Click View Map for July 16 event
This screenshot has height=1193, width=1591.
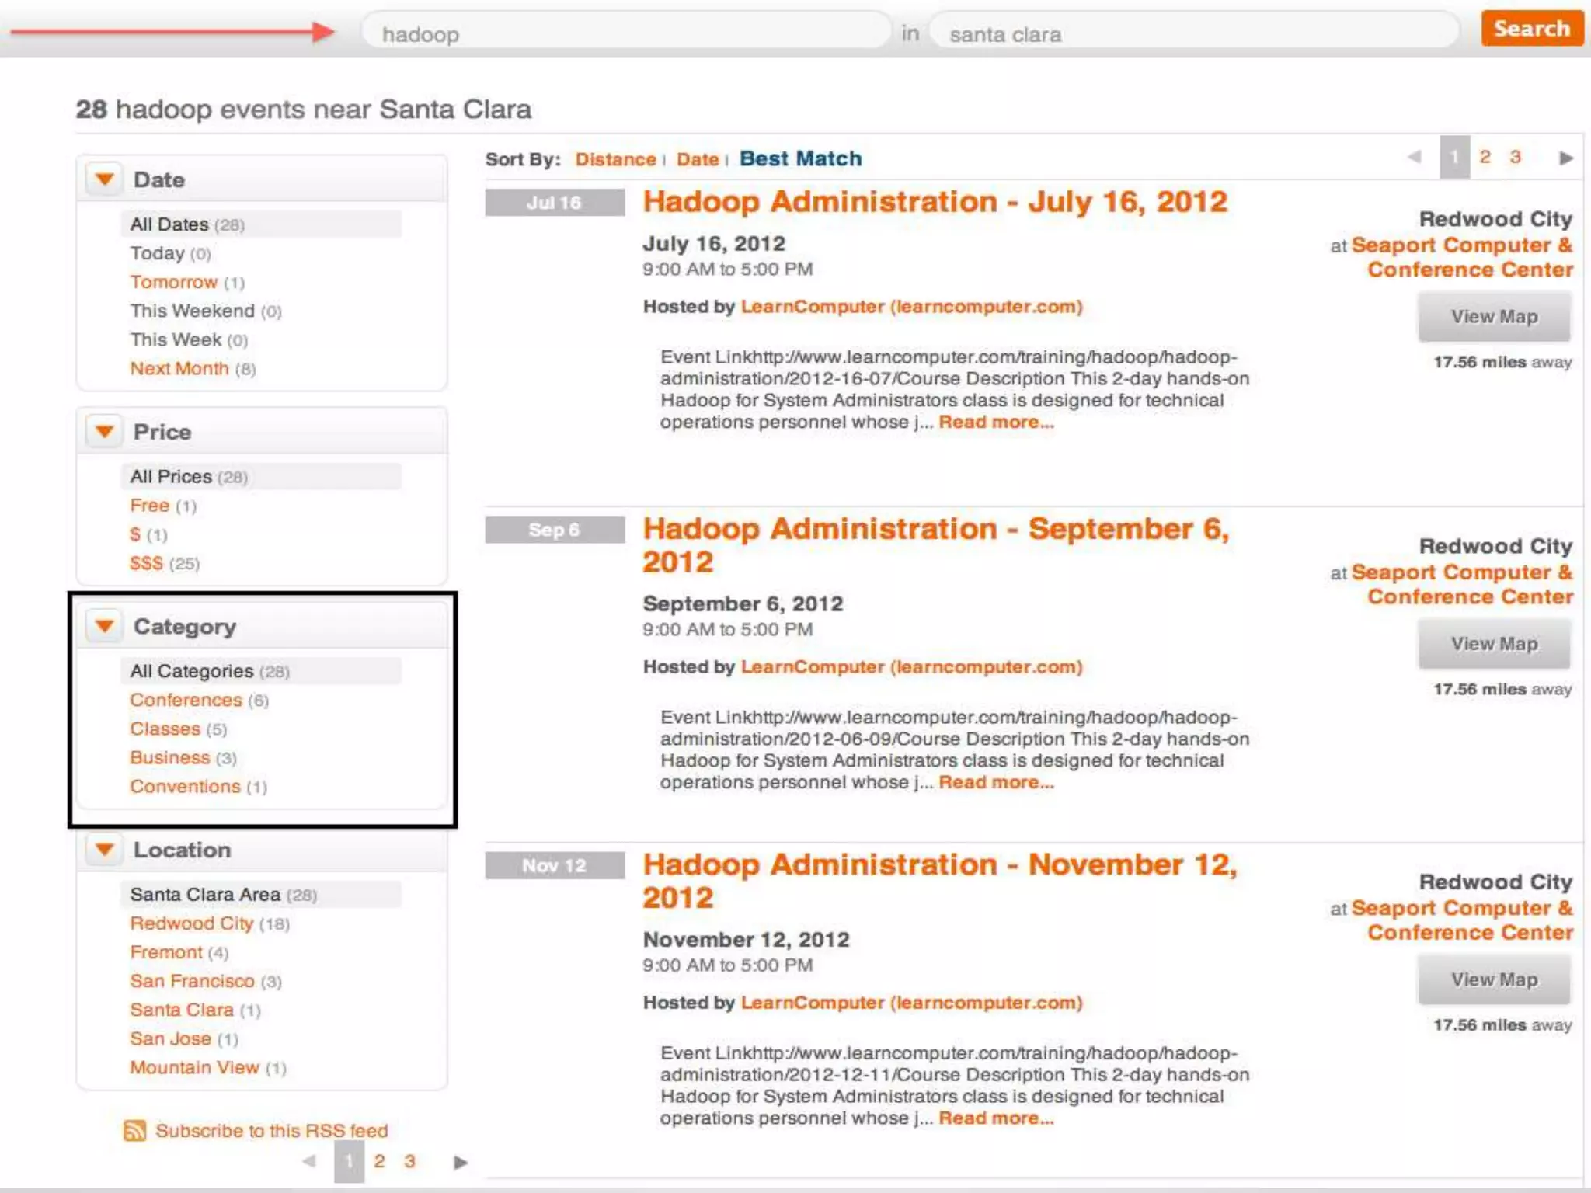coord(1494,317)
